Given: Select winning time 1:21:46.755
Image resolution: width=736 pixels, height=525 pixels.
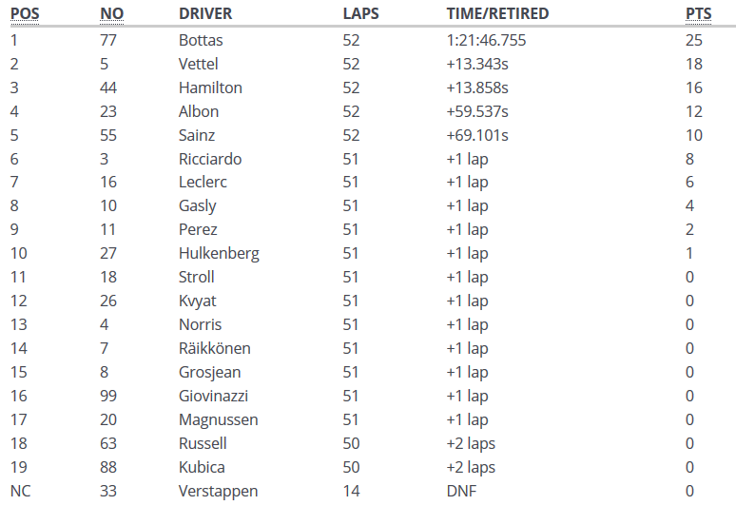Looking at the screenshot, I should tap(486, 40).
